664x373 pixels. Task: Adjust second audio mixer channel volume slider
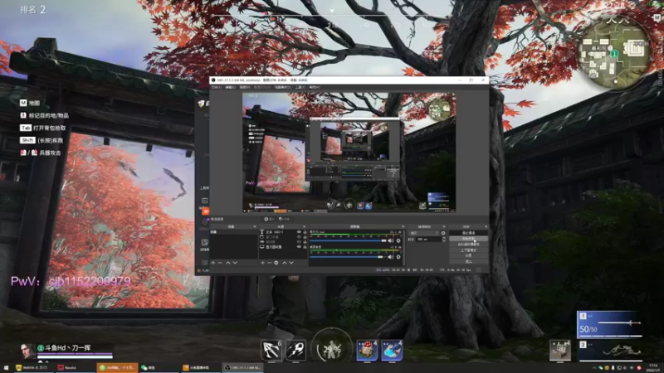coord(348,257)
